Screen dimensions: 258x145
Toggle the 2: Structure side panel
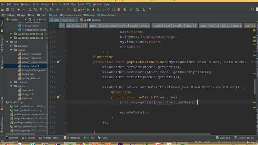(2, 44)
